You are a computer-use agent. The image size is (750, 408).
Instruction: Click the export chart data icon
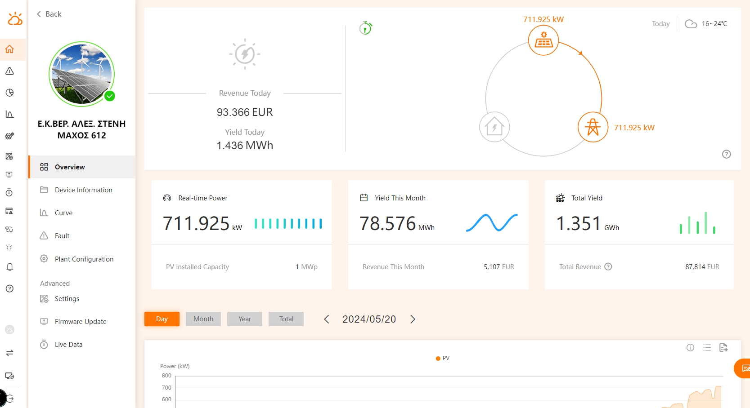tap(723, 347)
